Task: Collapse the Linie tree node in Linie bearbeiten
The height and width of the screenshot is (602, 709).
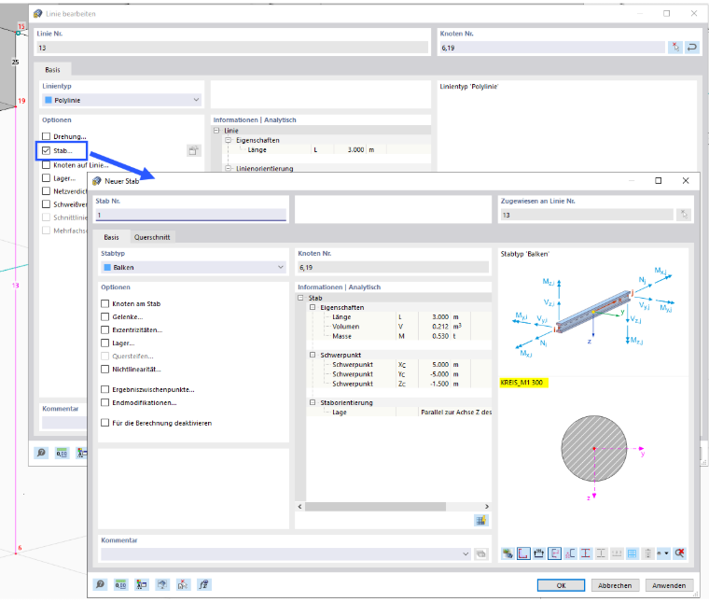Action: pos(216,131)
